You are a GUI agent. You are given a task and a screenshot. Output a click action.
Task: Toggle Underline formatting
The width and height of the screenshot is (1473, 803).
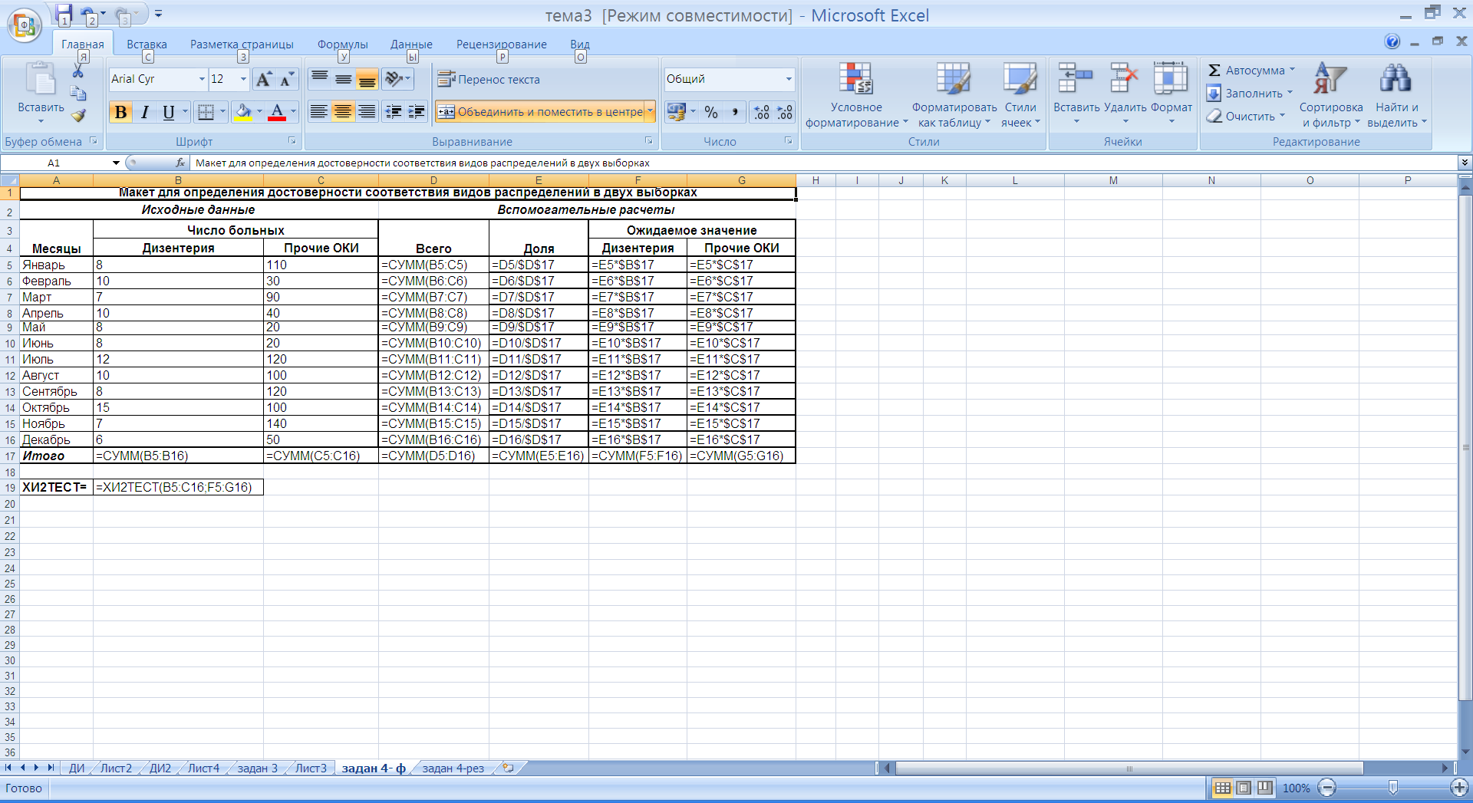[168, 113]
